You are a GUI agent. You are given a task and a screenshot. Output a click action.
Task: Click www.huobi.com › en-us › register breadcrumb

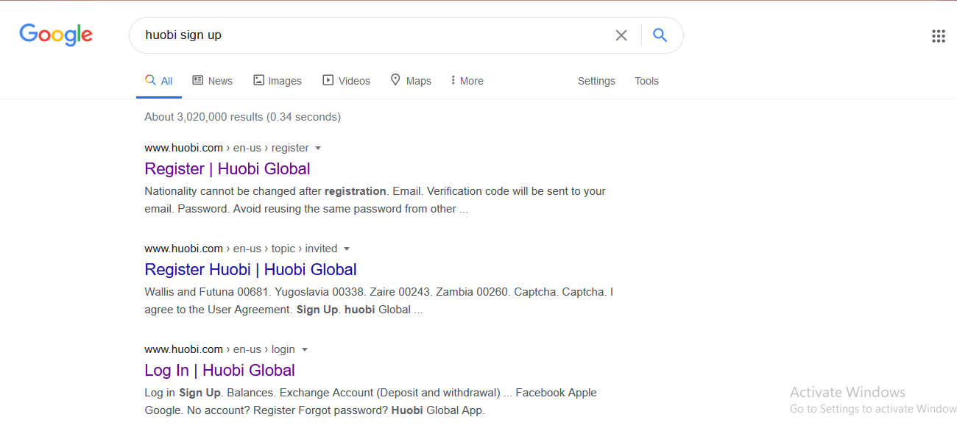click(x=227, y=148)
